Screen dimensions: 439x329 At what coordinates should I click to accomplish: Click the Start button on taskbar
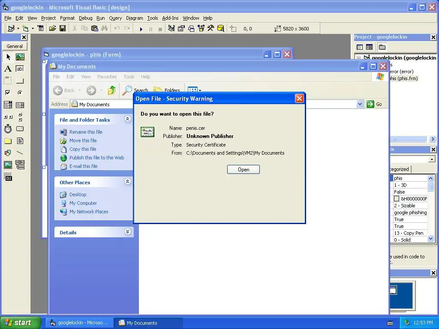[x=21, y=323]
